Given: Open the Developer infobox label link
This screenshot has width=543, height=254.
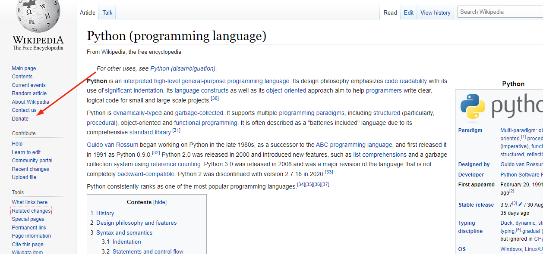Looking at the screenshot, I should [x=471, y=175].
